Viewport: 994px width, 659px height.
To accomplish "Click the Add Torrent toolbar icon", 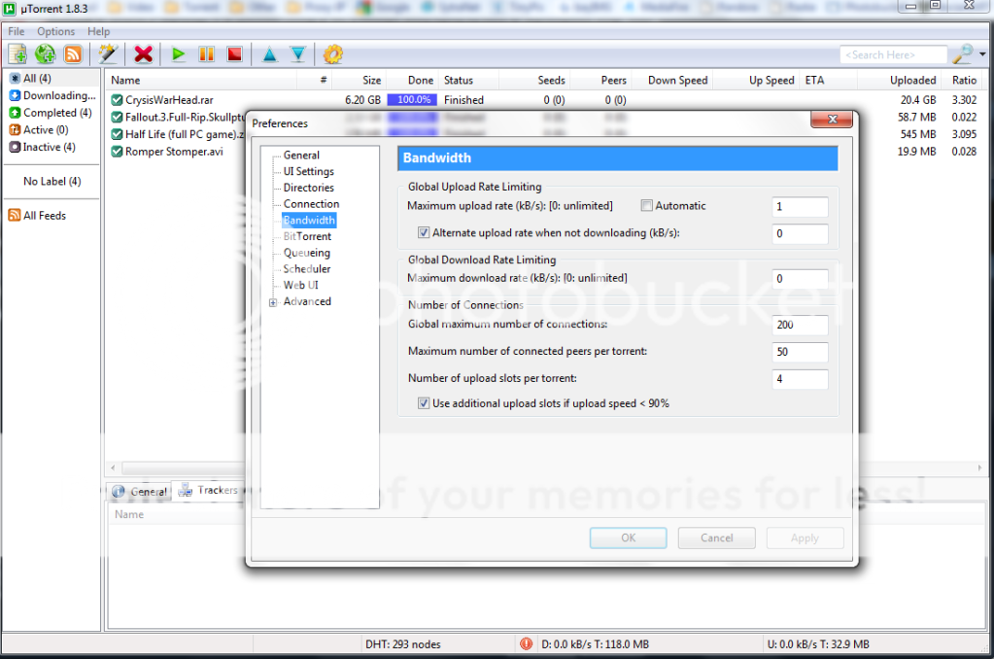I will pyautogui.click(x=17, y=54).
